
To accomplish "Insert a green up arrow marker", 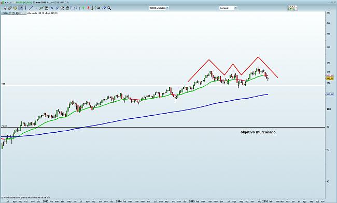I will (x=83, y=8).
